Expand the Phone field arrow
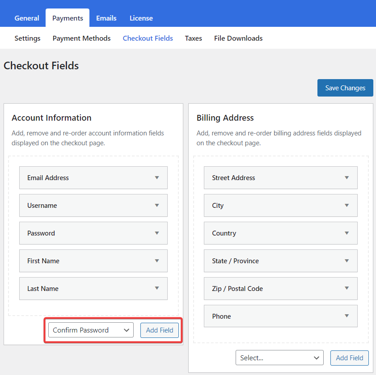The height and width of the screenshot is (375, 376). [x=346, y=316]
